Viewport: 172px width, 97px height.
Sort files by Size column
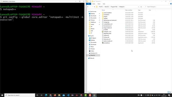(150, 10)
